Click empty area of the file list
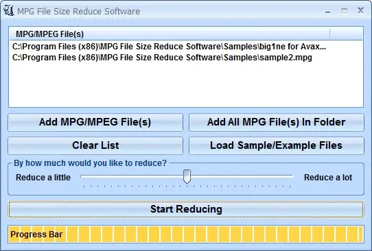The image size is (372, 251). click(x=186, y=85)
